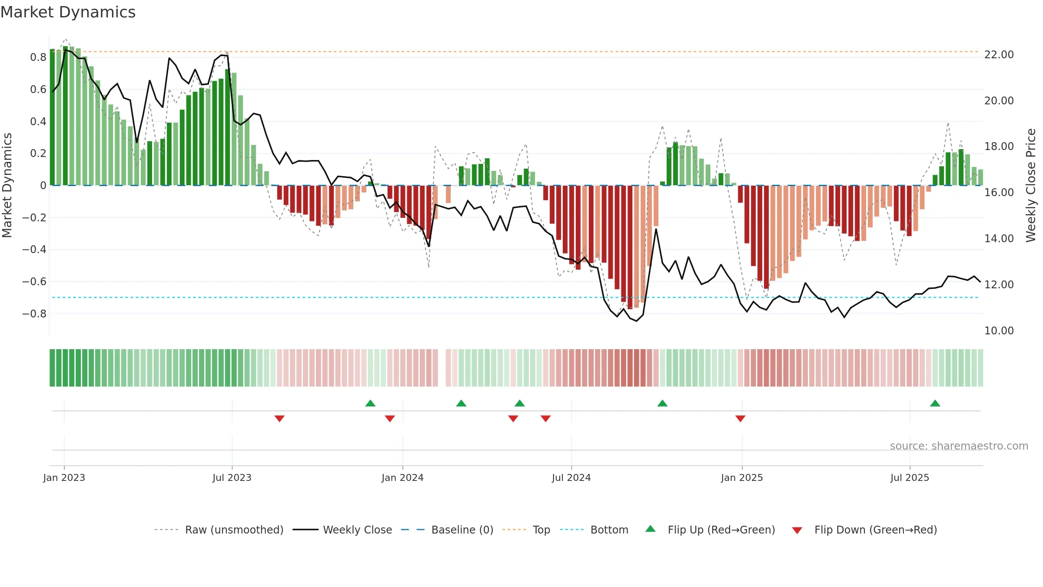Click the Jan 2023 axis label
This screenshot has width=1043, height=587.
(x=64, y=477)
